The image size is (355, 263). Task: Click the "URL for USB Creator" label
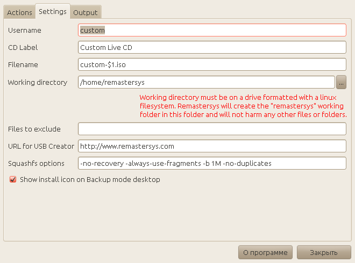click(x=41, y=146)
